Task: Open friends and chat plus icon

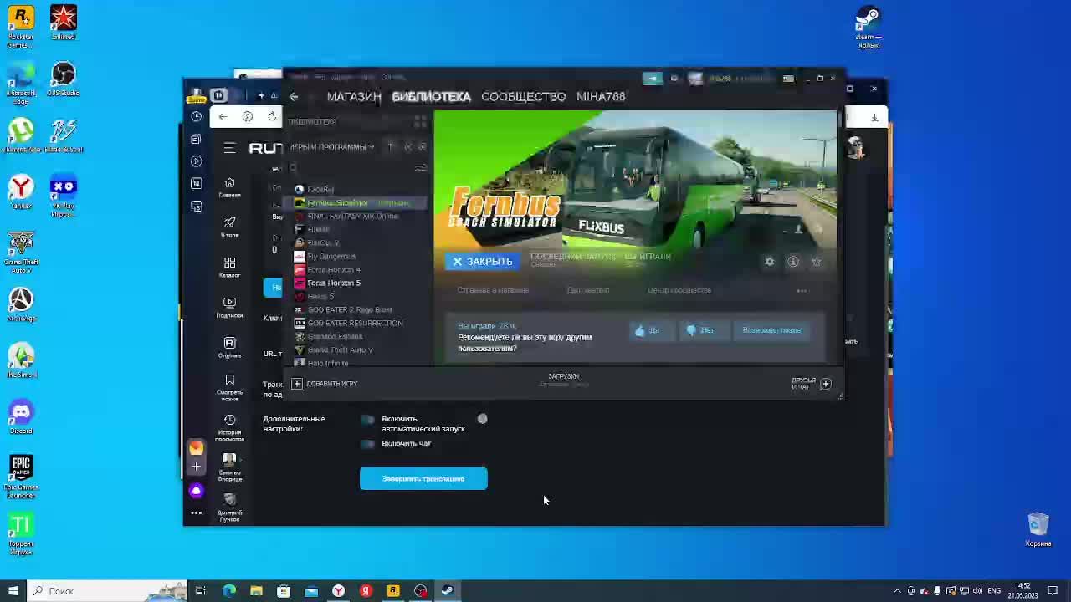Action: coord(825,384)
